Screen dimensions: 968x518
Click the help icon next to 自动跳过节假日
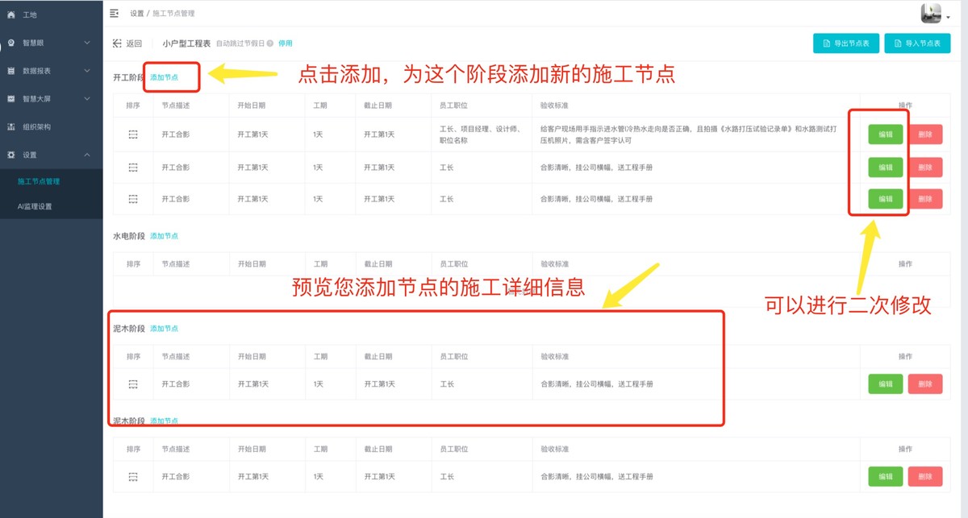pyautogui.click(x=270, y=44)
